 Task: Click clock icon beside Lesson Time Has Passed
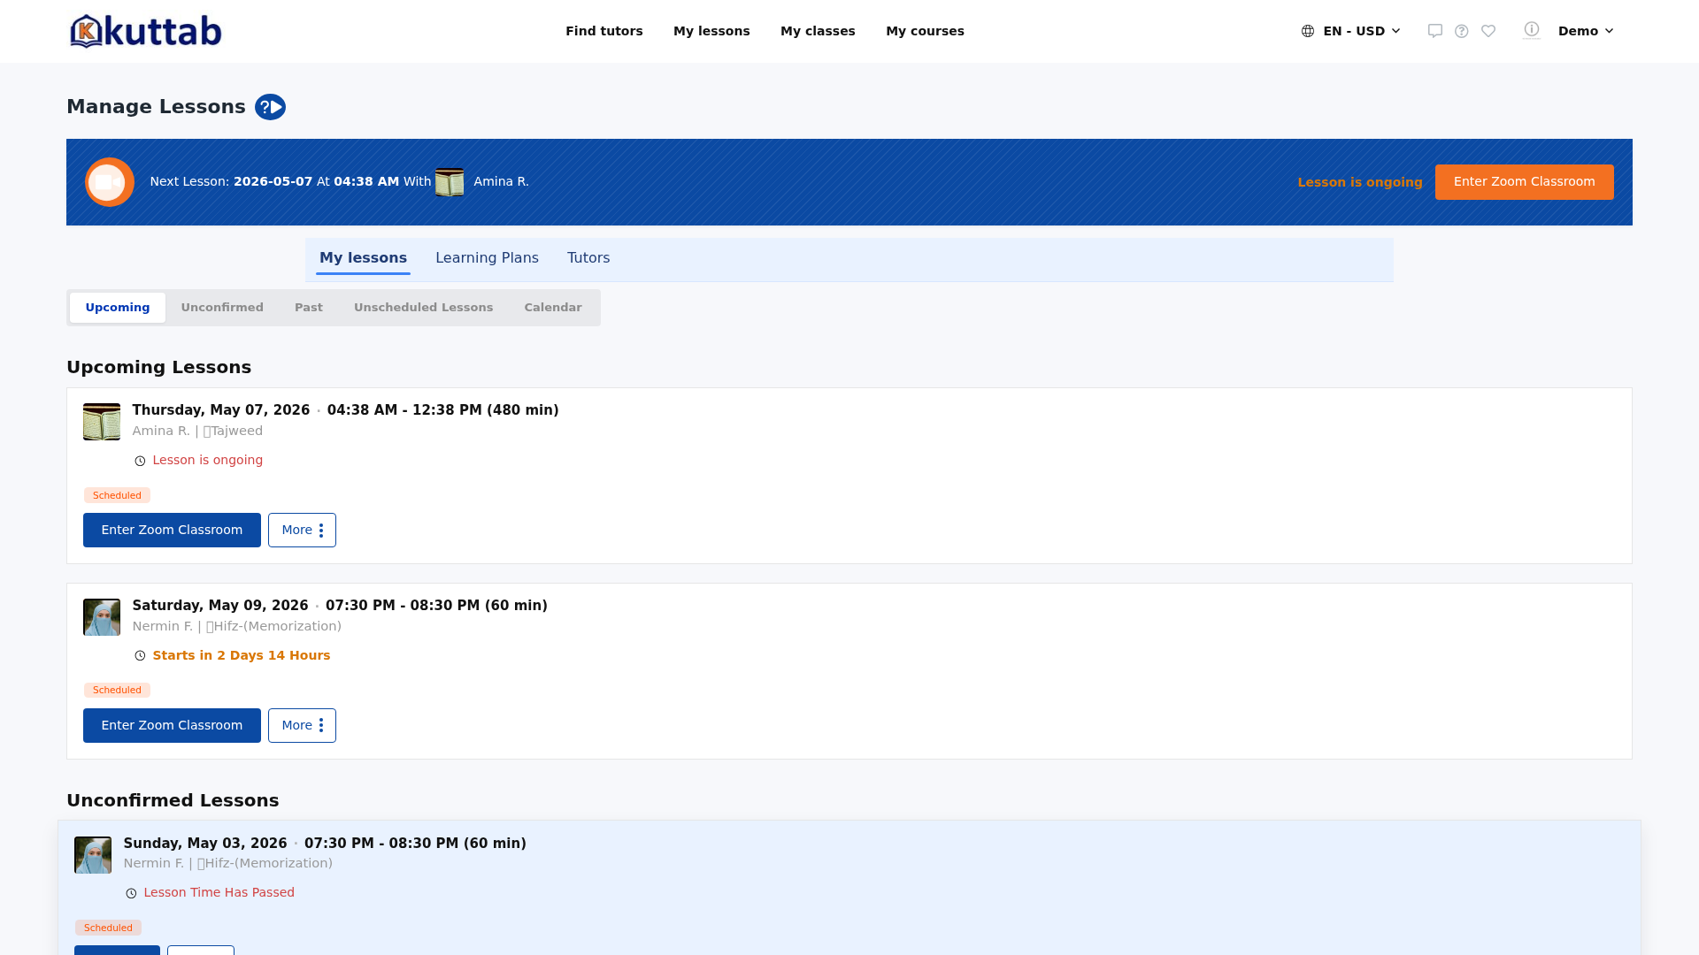tap(131, 893)
